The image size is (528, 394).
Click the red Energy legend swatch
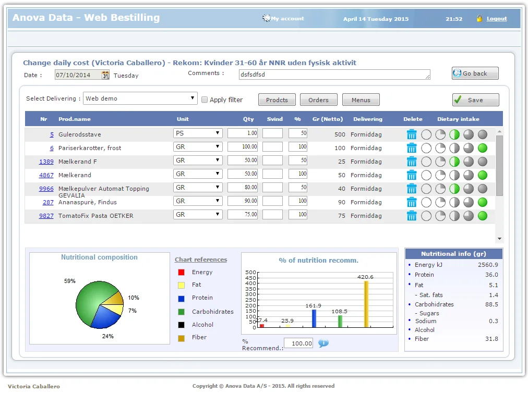click(x=181, y=272)
